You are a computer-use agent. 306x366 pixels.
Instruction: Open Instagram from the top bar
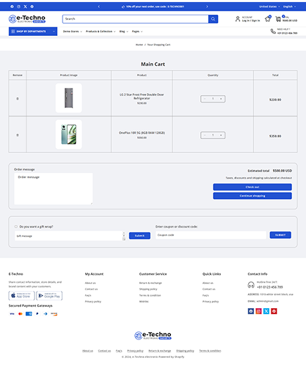(x=19, y=7)
